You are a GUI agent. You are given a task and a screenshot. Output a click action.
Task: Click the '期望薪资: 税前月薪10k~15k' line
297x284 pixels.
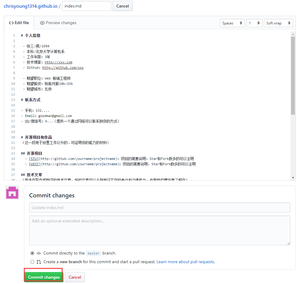pos(48,84)
